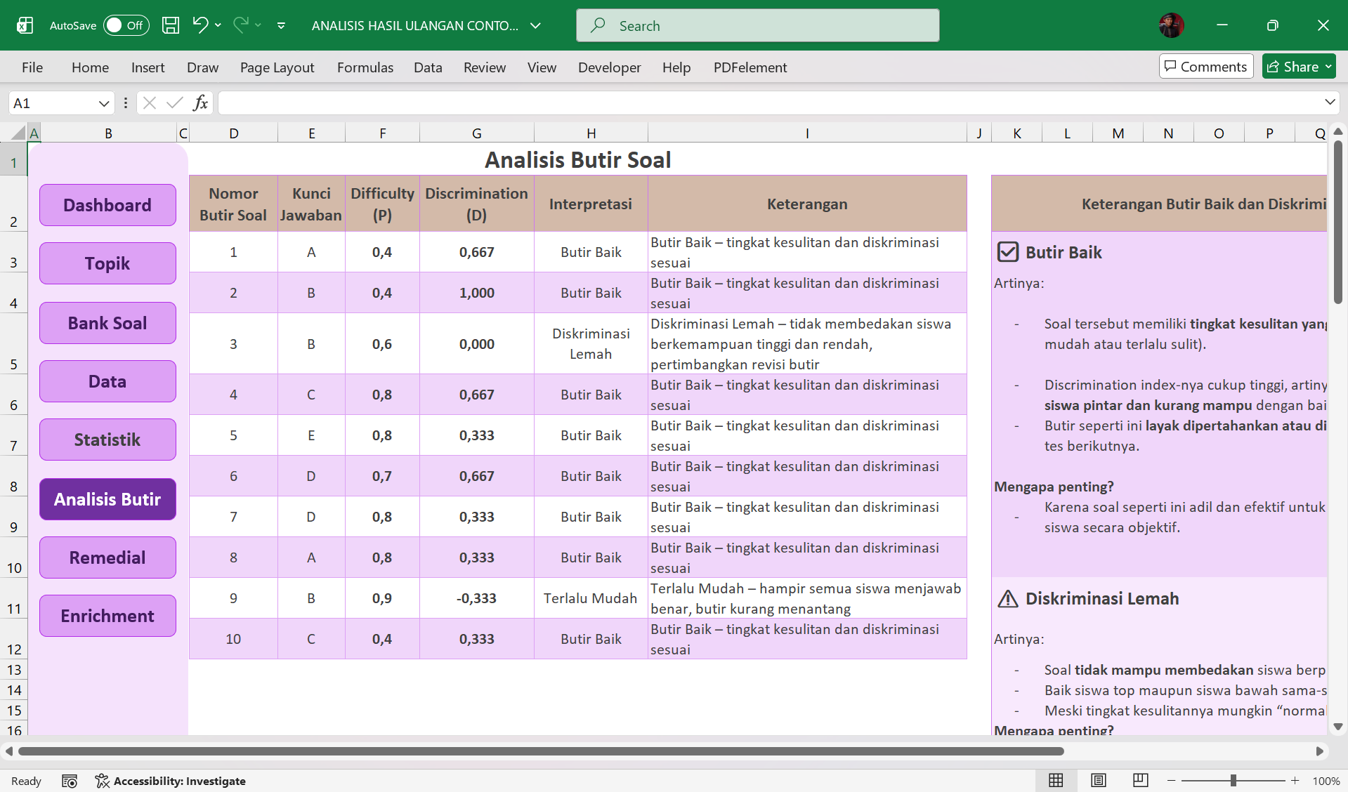Open the Review tab
1348x792 pixels.
(x=485, y=67)
